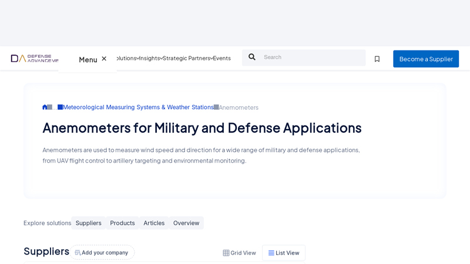Click Add your company button
This screenshot has width=470, height=264.
coord(102,253)
